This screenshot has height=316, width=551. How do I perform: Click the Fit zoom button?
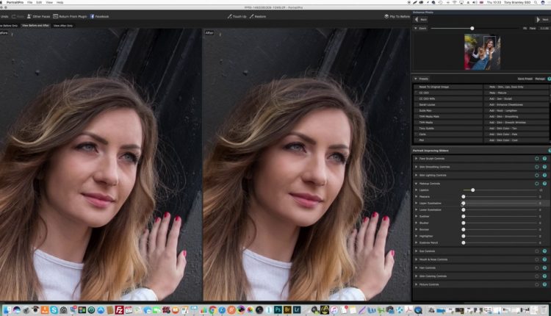coord(525,28)
